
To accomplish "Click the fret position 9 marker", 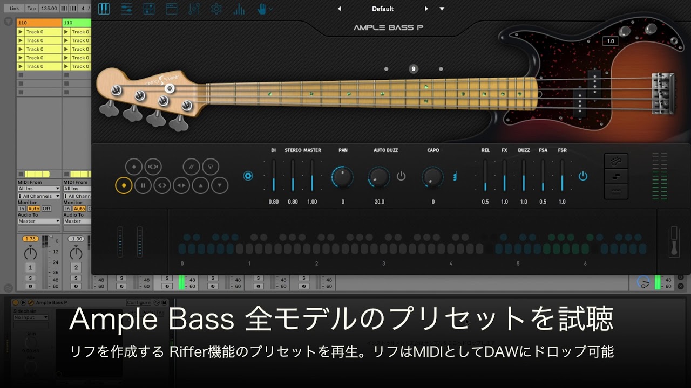I will point(414,69).
